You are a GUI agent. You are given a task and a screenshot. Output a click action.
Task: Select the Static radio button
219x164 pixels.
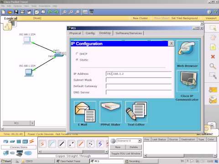(77, 60)
